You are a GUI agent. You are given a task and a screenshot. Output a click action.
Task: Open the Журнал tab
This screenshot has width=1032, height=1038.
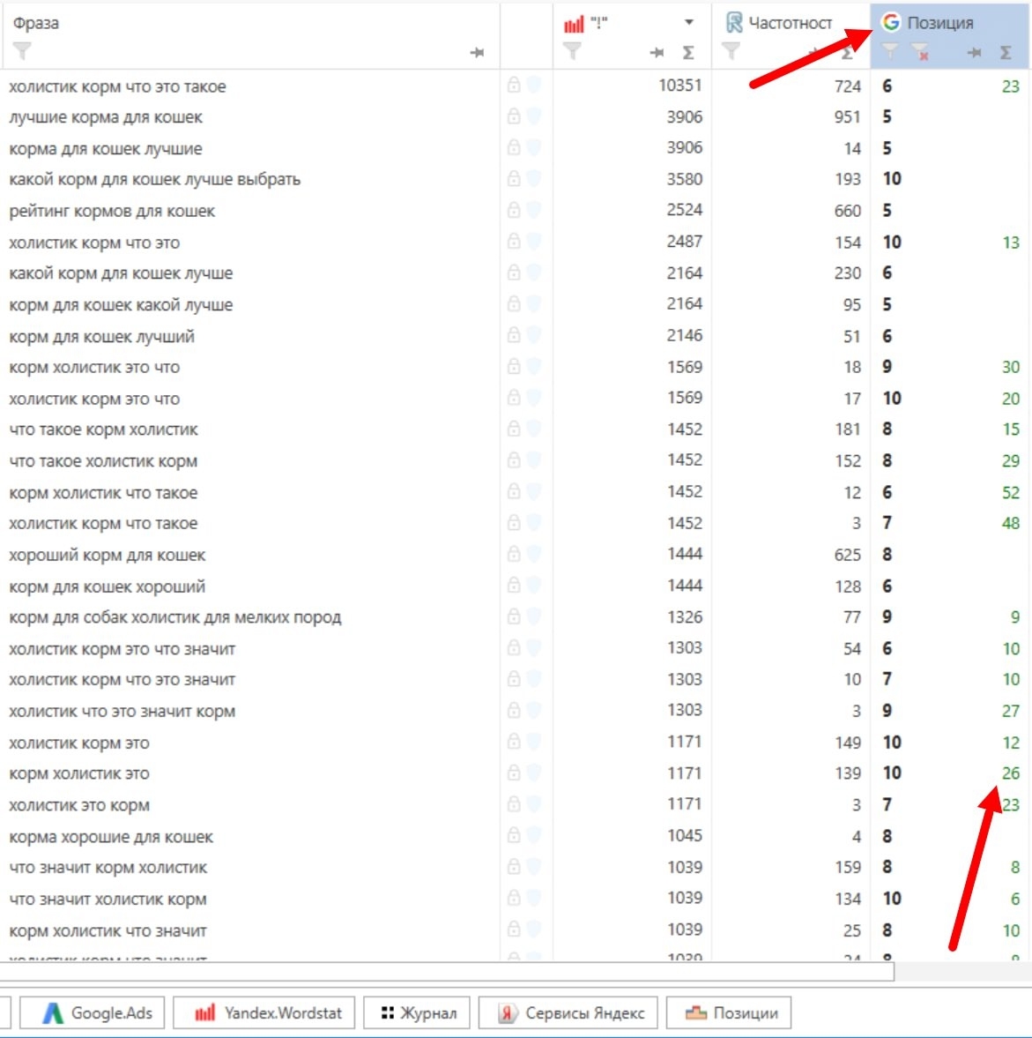pyautogui.click(x=417, y=1012)
